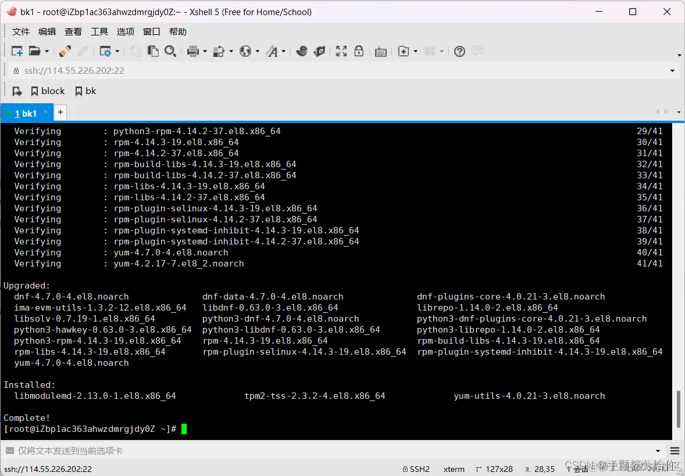Image resolution: width=685 pixels, height=476 pixels.
Task: Click the New Tab plus-page icon
Action: (403, 52)
